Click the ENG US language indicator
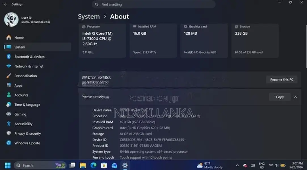The width and height of the screenshot is (307, 170). 262,165
